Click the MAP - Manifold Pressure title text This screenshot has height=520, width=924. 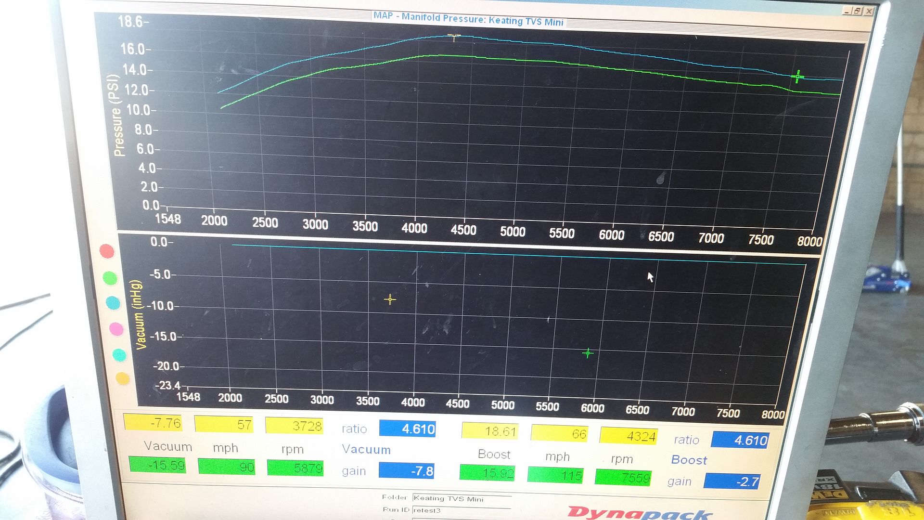tap(468, 19)
